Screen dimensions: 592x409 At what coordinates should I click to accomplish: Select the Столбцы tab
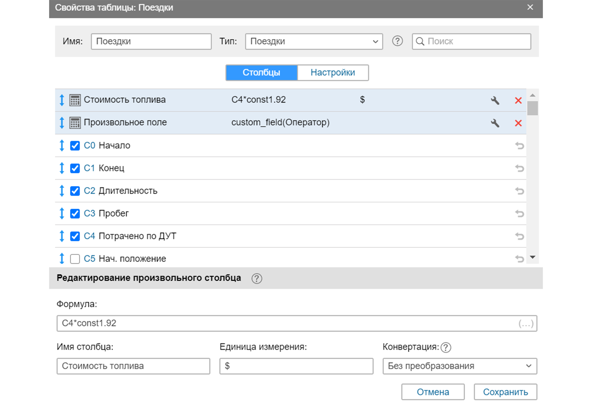tap(261, 73)
